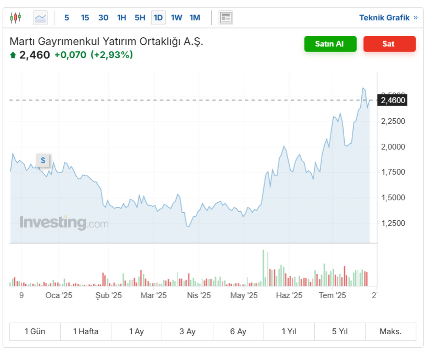Screen dimensions: 429x354
Task: Click the red Sat button
Action: click(x=389, y=44)
